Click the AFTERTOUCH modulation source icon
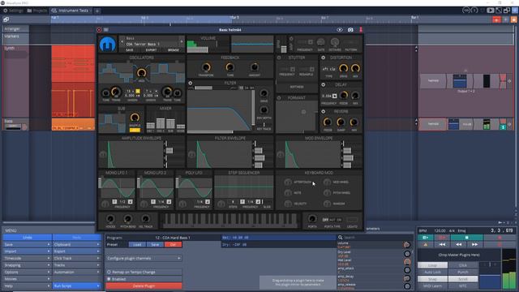The height and width of the screenshot is (292, 519). (x=288, y=182)
